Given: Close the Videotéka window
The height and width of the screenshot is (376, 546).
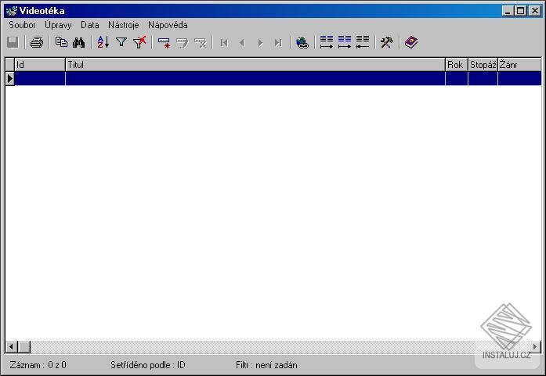Looking at the screenshot, I should tap(534, 11).
